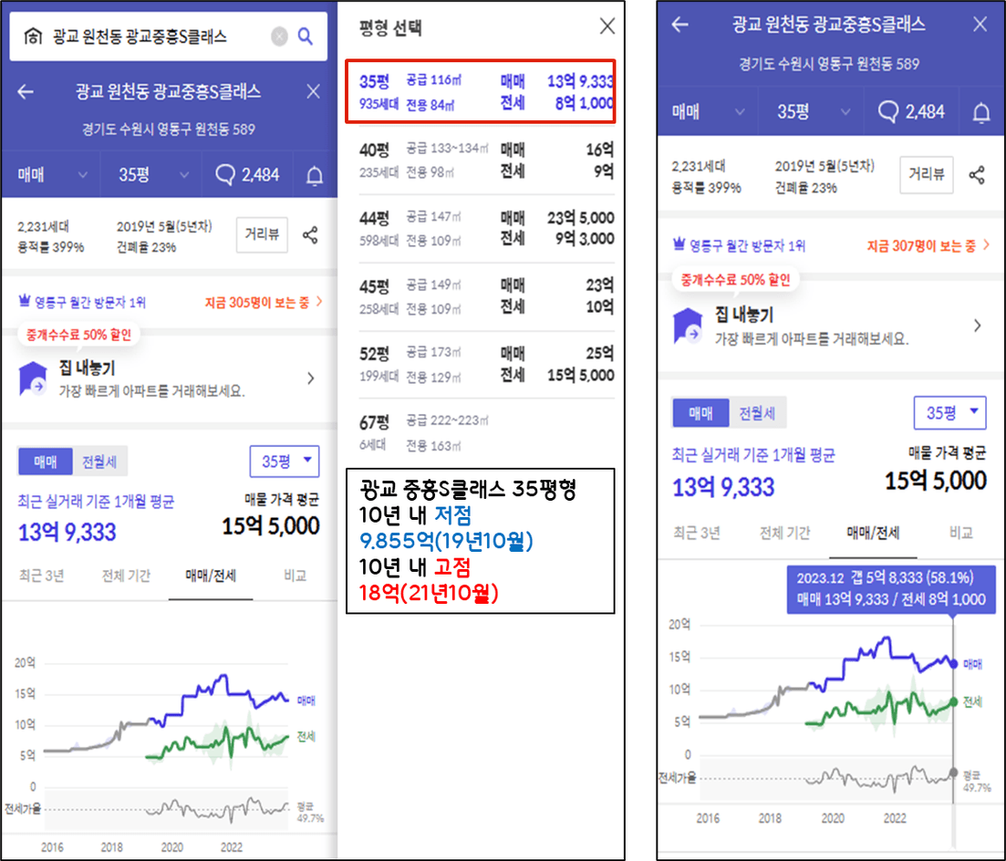The width and height of the screenshot is (1006, 861).
Task: Select the 전체 기간 tab on the left screen
Action: pyautogui.click(x=127, y=576)
